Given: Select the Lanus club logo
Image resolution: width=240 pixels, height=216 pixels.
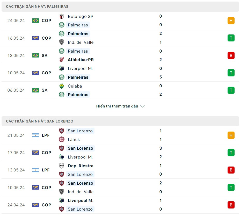Looking at the screenshot, I should [62, 139].
